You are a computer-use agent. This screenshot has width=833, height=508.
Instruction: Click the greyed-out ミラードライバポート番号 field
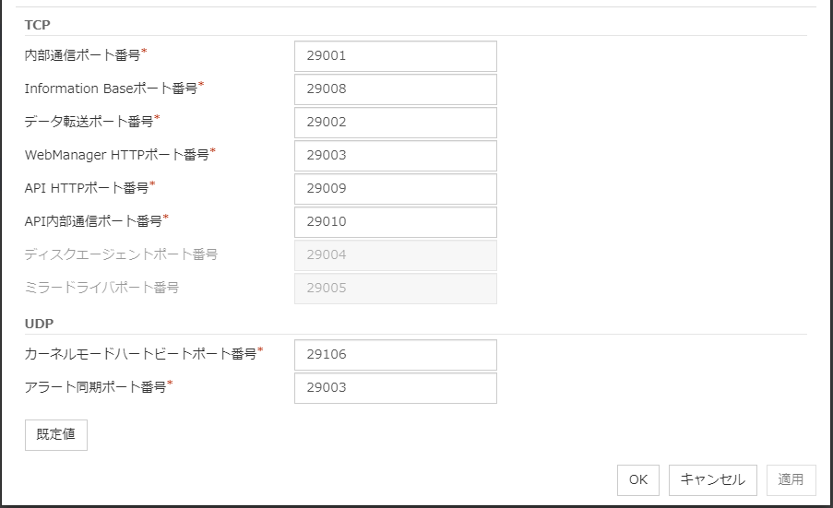395,288
